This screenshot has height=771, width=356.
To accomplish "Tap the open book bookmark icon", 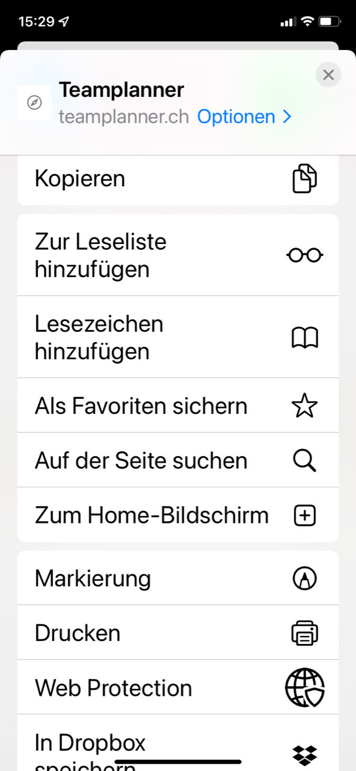I will click(305, 338).
